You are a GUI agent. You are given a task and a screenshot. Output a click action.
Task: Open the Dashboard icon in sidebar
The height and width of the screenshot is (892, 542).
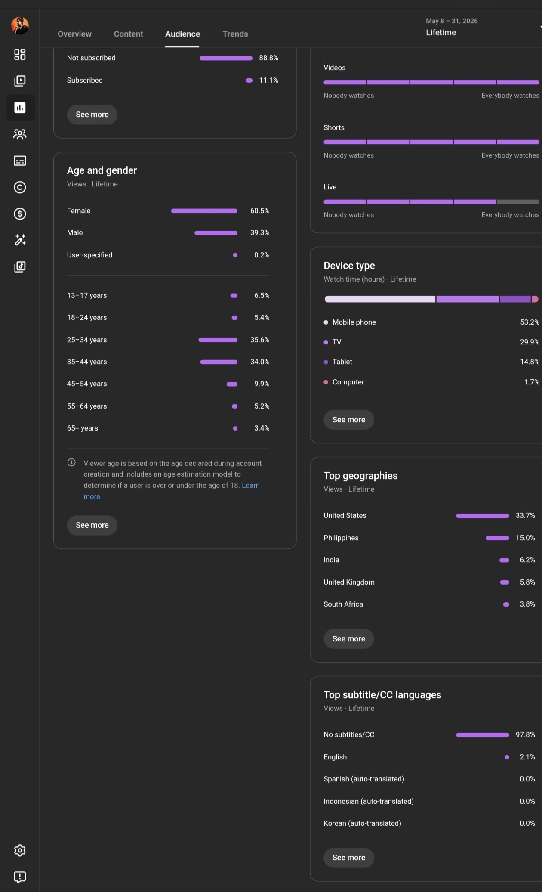20,54
